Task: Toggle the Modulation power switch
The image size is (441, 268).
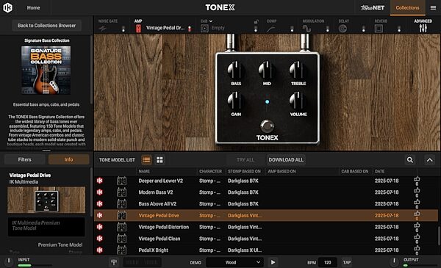Action: [327, 29]
